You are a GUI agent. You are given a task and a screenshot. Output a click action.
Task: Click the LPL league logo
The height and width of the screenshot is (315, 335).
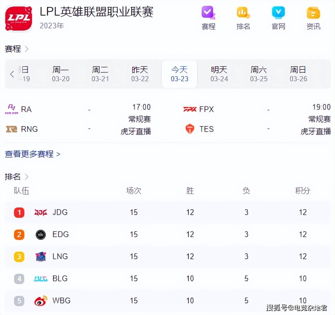point(19,18)
